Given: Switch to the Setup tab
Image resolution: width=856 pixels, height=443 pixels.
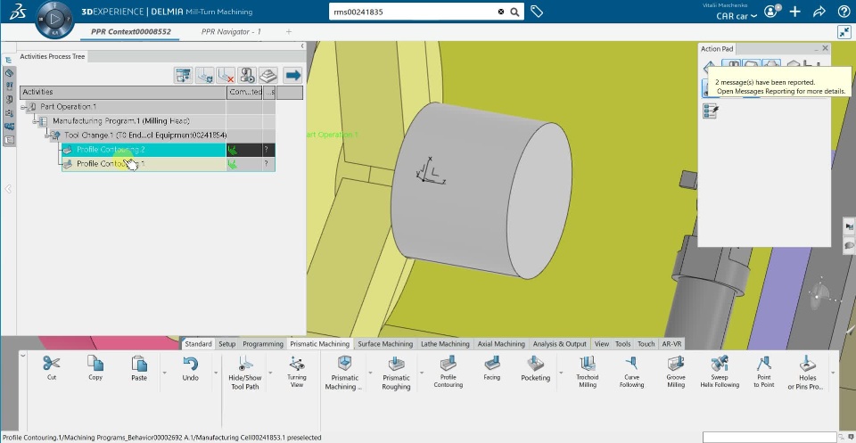Looking at the screenshot, I should pyautogui.click(x=227, y=344).
